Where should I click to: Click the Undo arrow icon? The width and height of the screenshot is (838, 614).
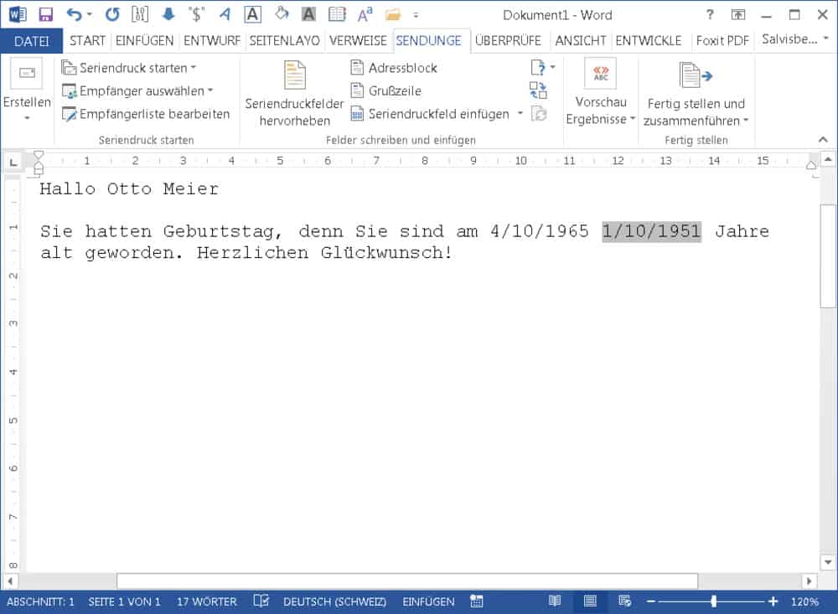click(x=75, y=15)
